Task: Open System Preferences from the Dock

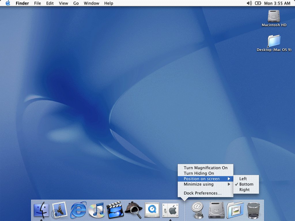Action: [x=170, y=210]
